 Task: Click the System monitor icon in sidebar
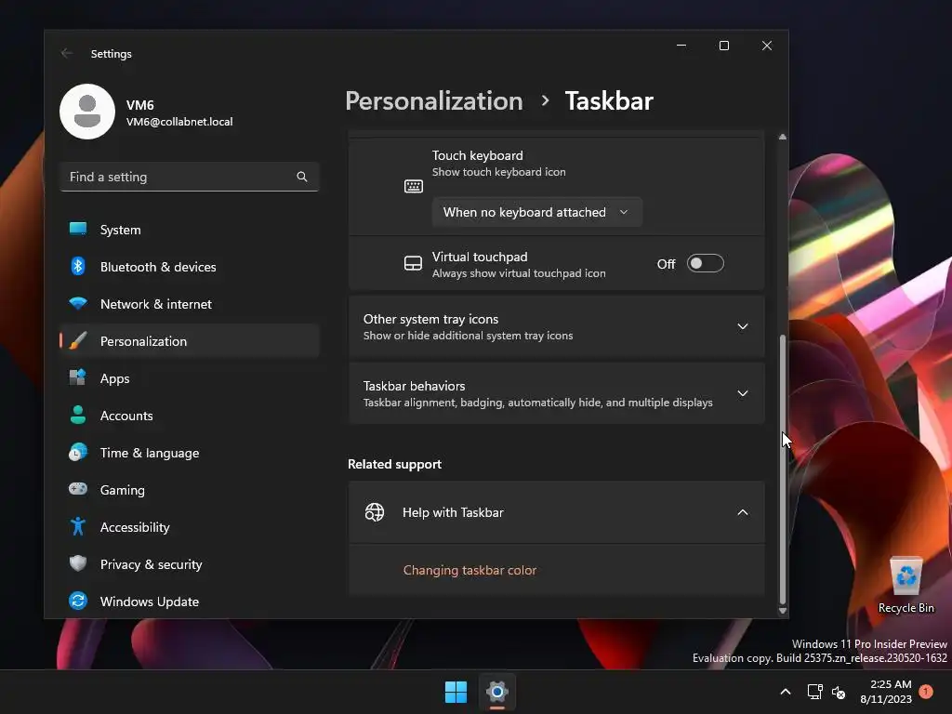point(78,229)
